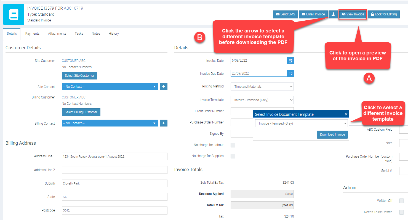408x220 pixels.
Task: Click Download Invoice button in popup
Action: [332, 134]
